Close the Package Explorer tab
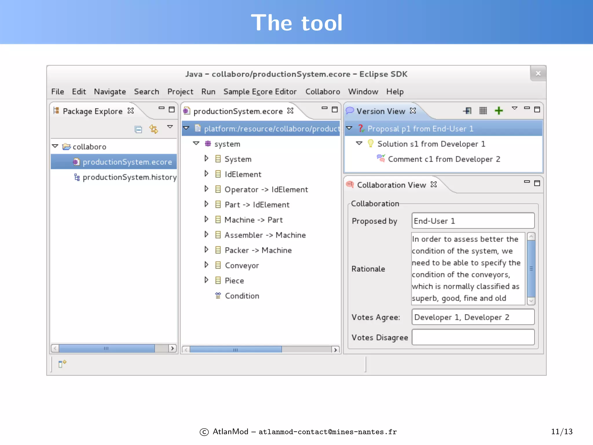 click(x=131, y=111)
